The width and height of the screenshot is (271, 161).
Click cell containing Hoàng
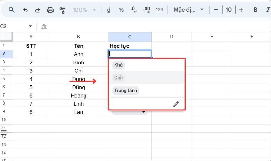coord(78,96)
